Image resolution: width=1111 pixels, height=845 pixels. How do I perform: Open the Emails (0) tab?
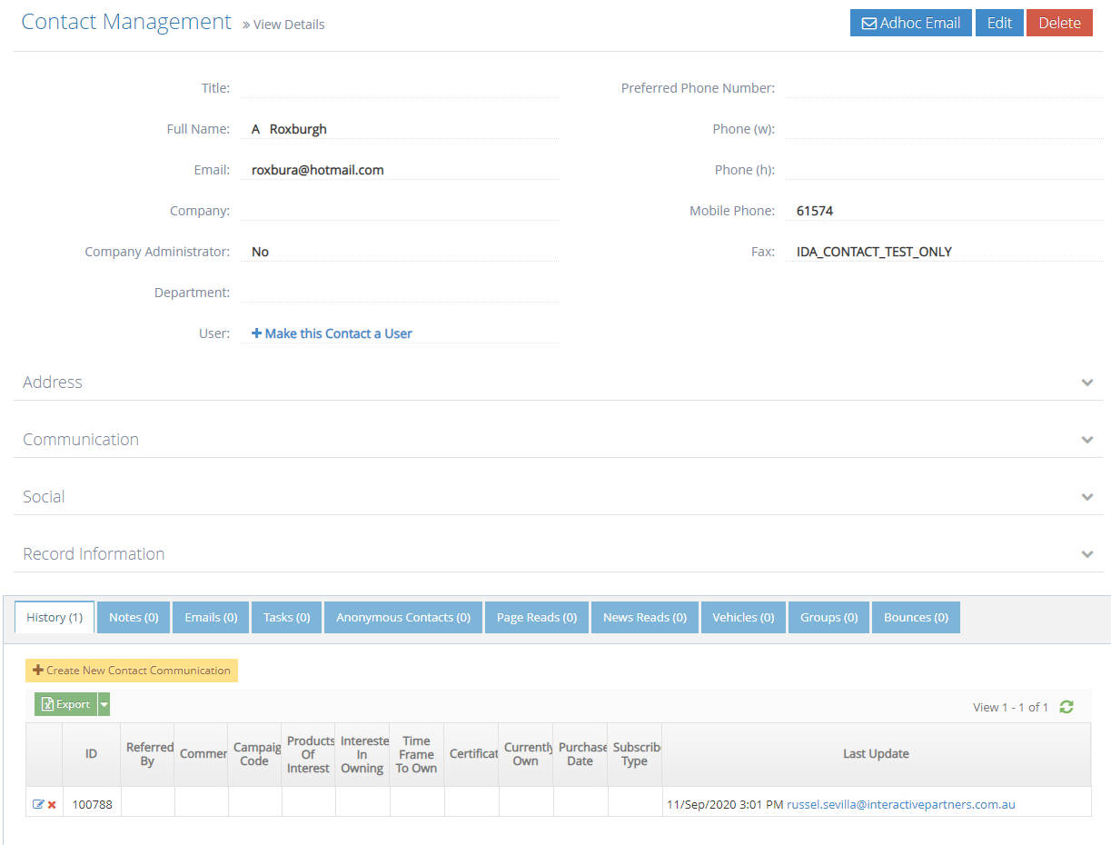(211, 618)
